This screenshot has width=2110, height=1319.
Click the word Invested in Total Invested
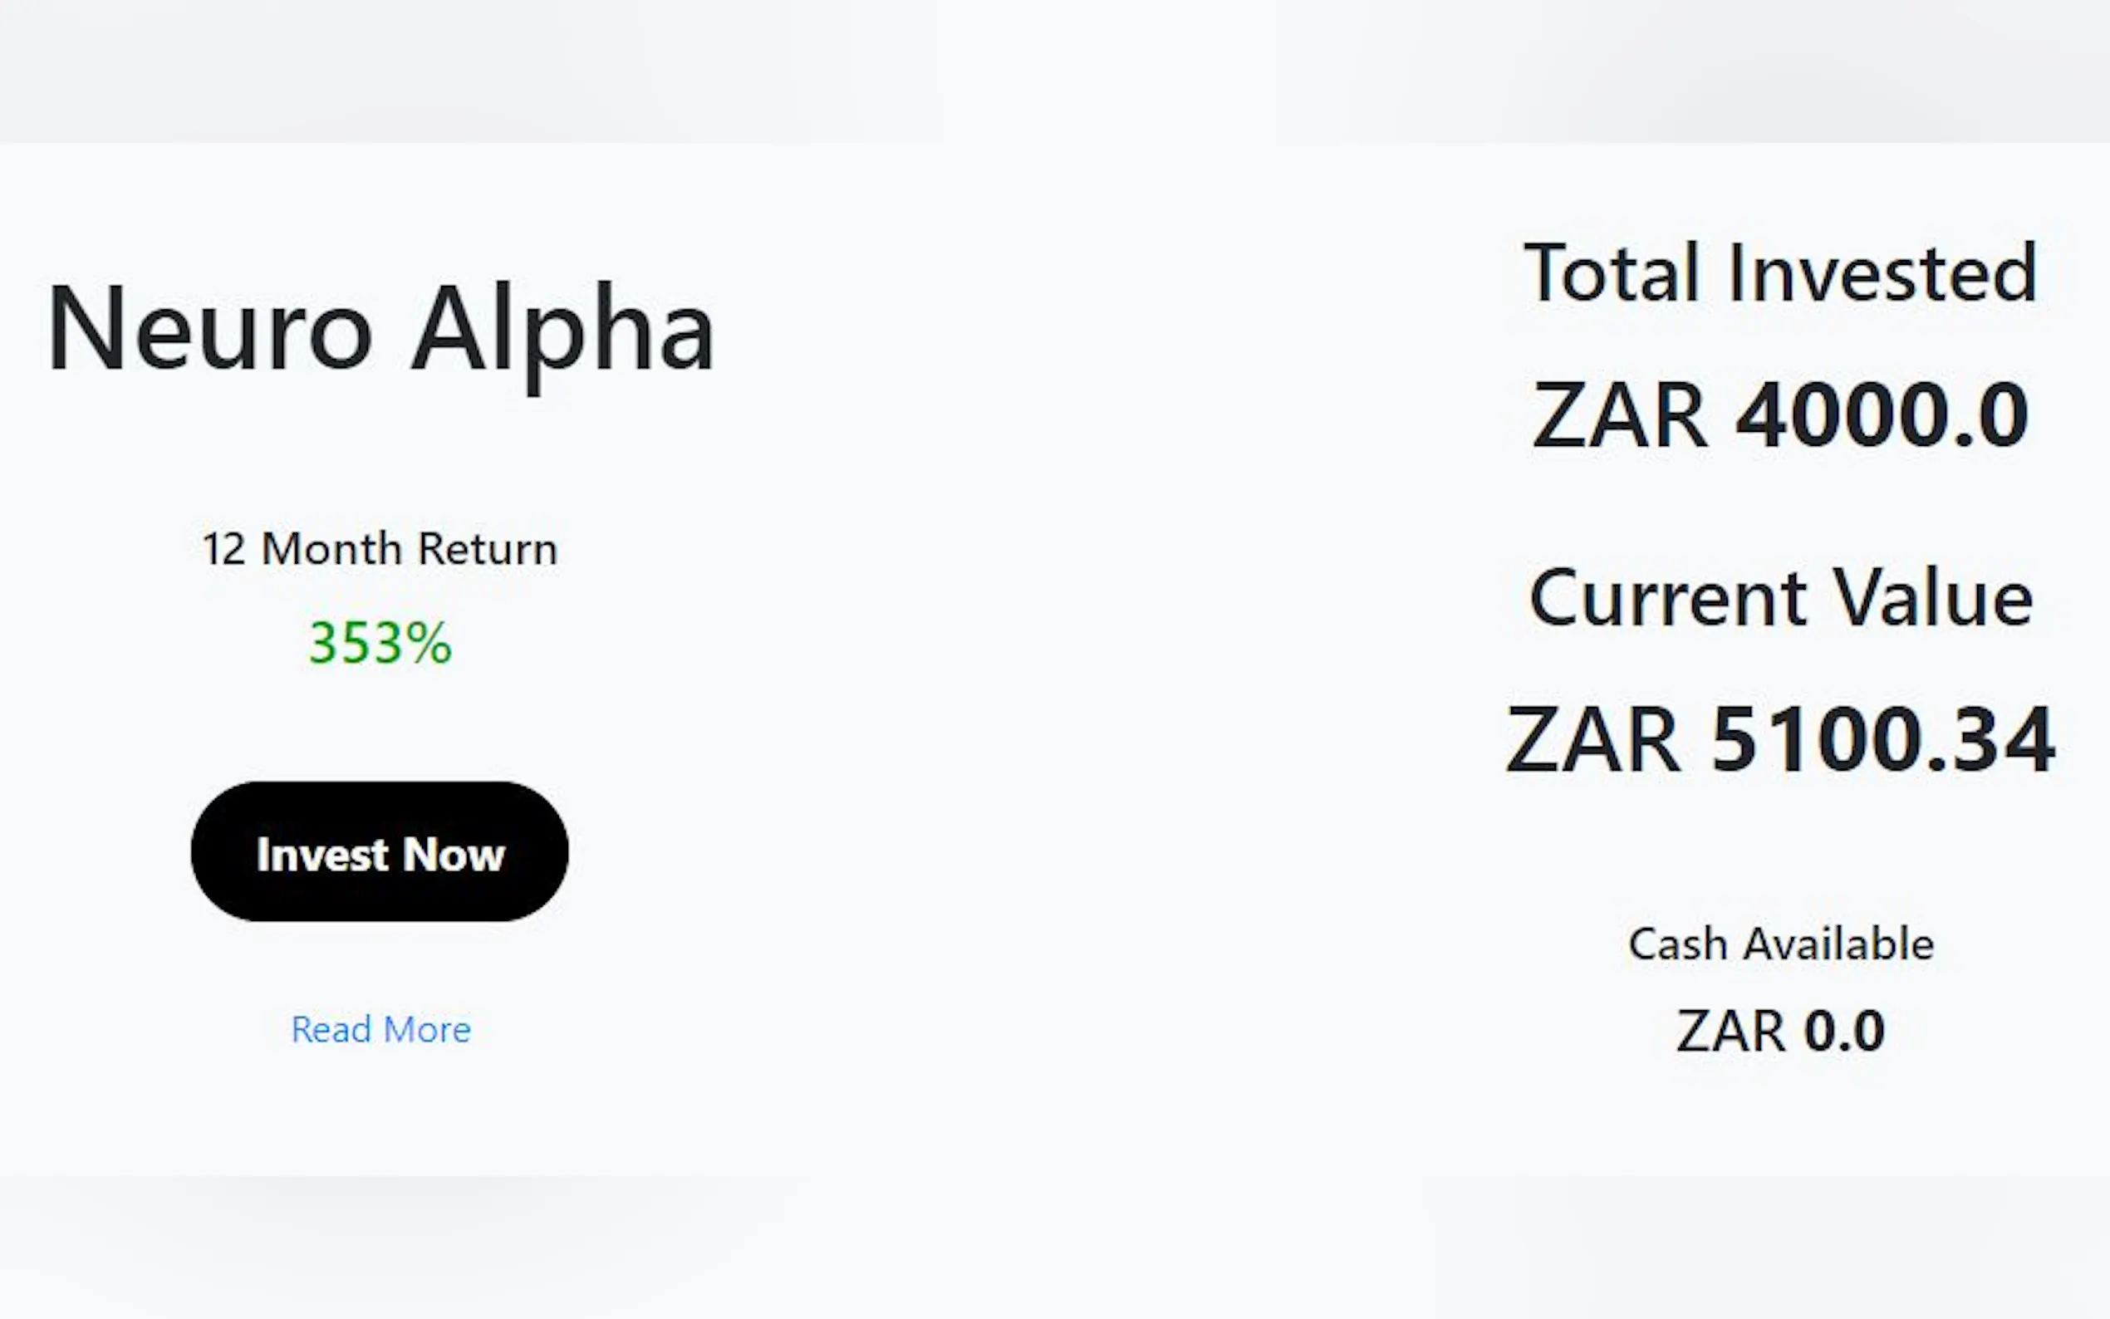point(1882,274)
